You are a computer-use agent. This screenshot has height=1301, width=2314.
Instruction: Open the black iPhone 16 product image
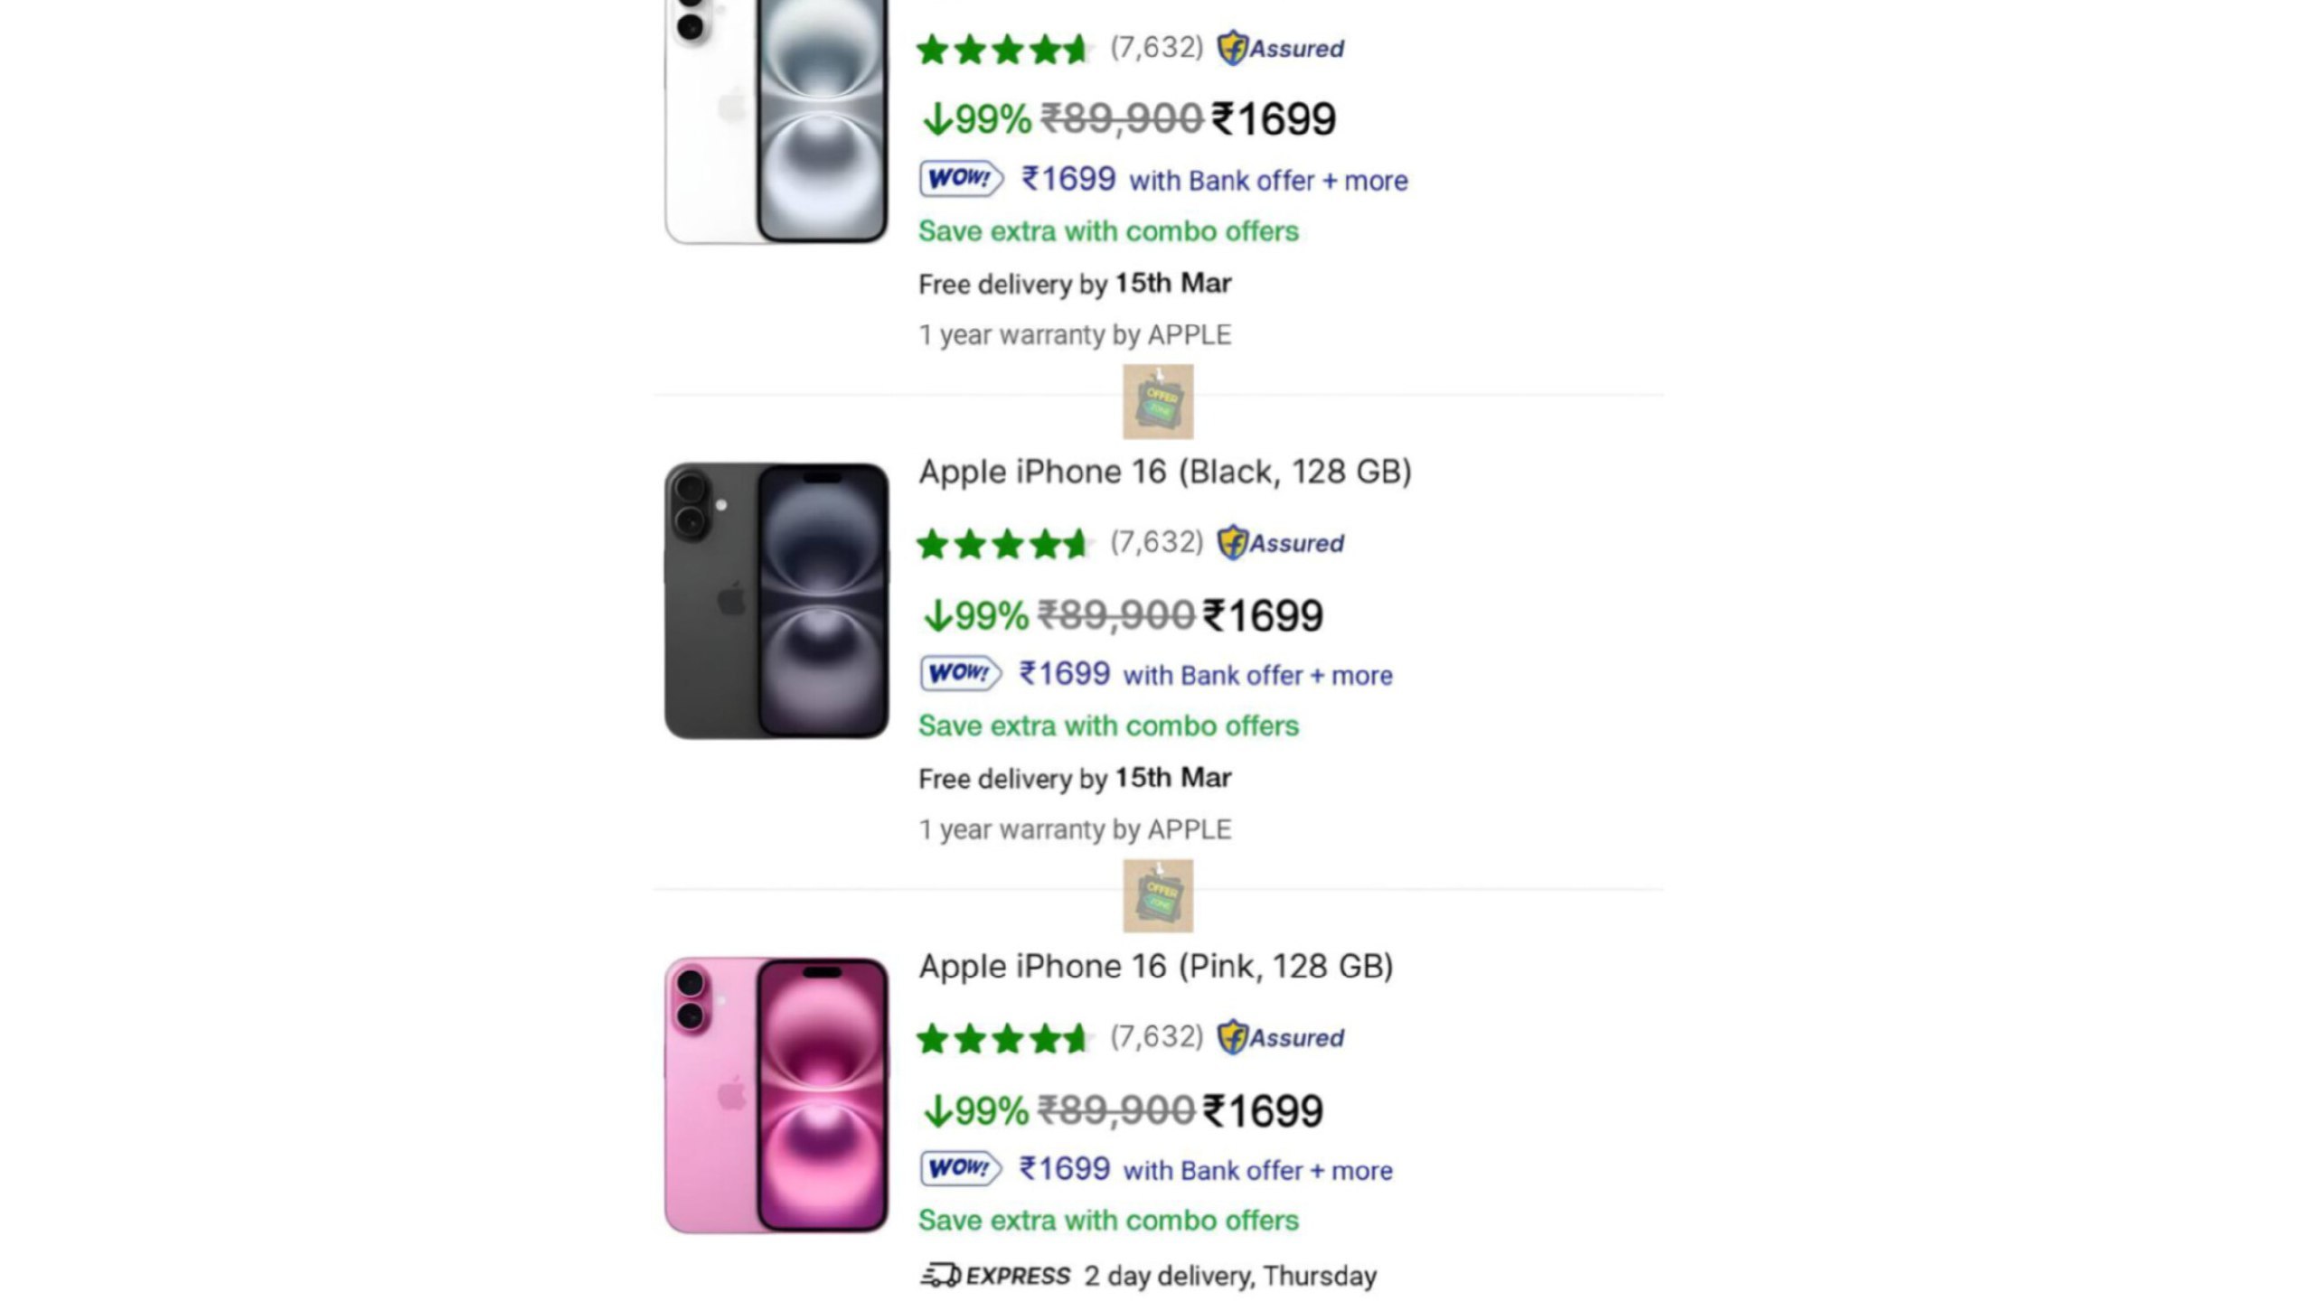point(776,601)
